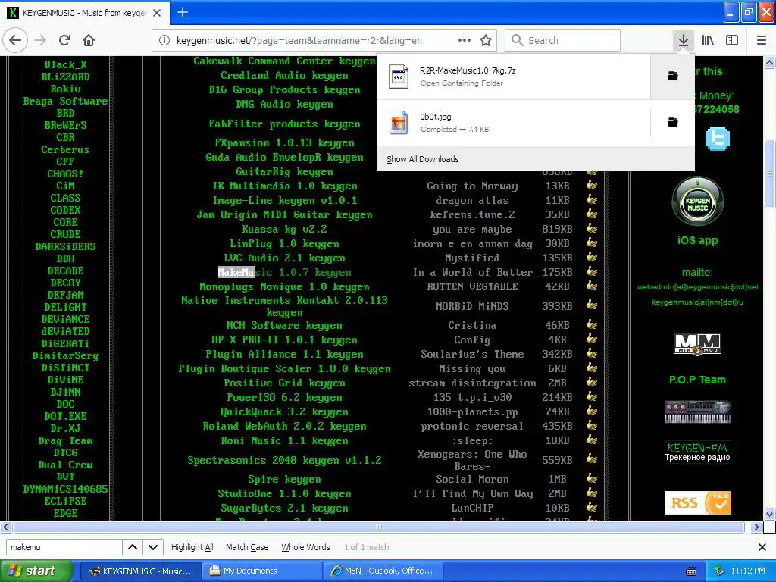Click vertical scrollbar down arrow
Screen dimensions: 776x582
tap(770, 515)
